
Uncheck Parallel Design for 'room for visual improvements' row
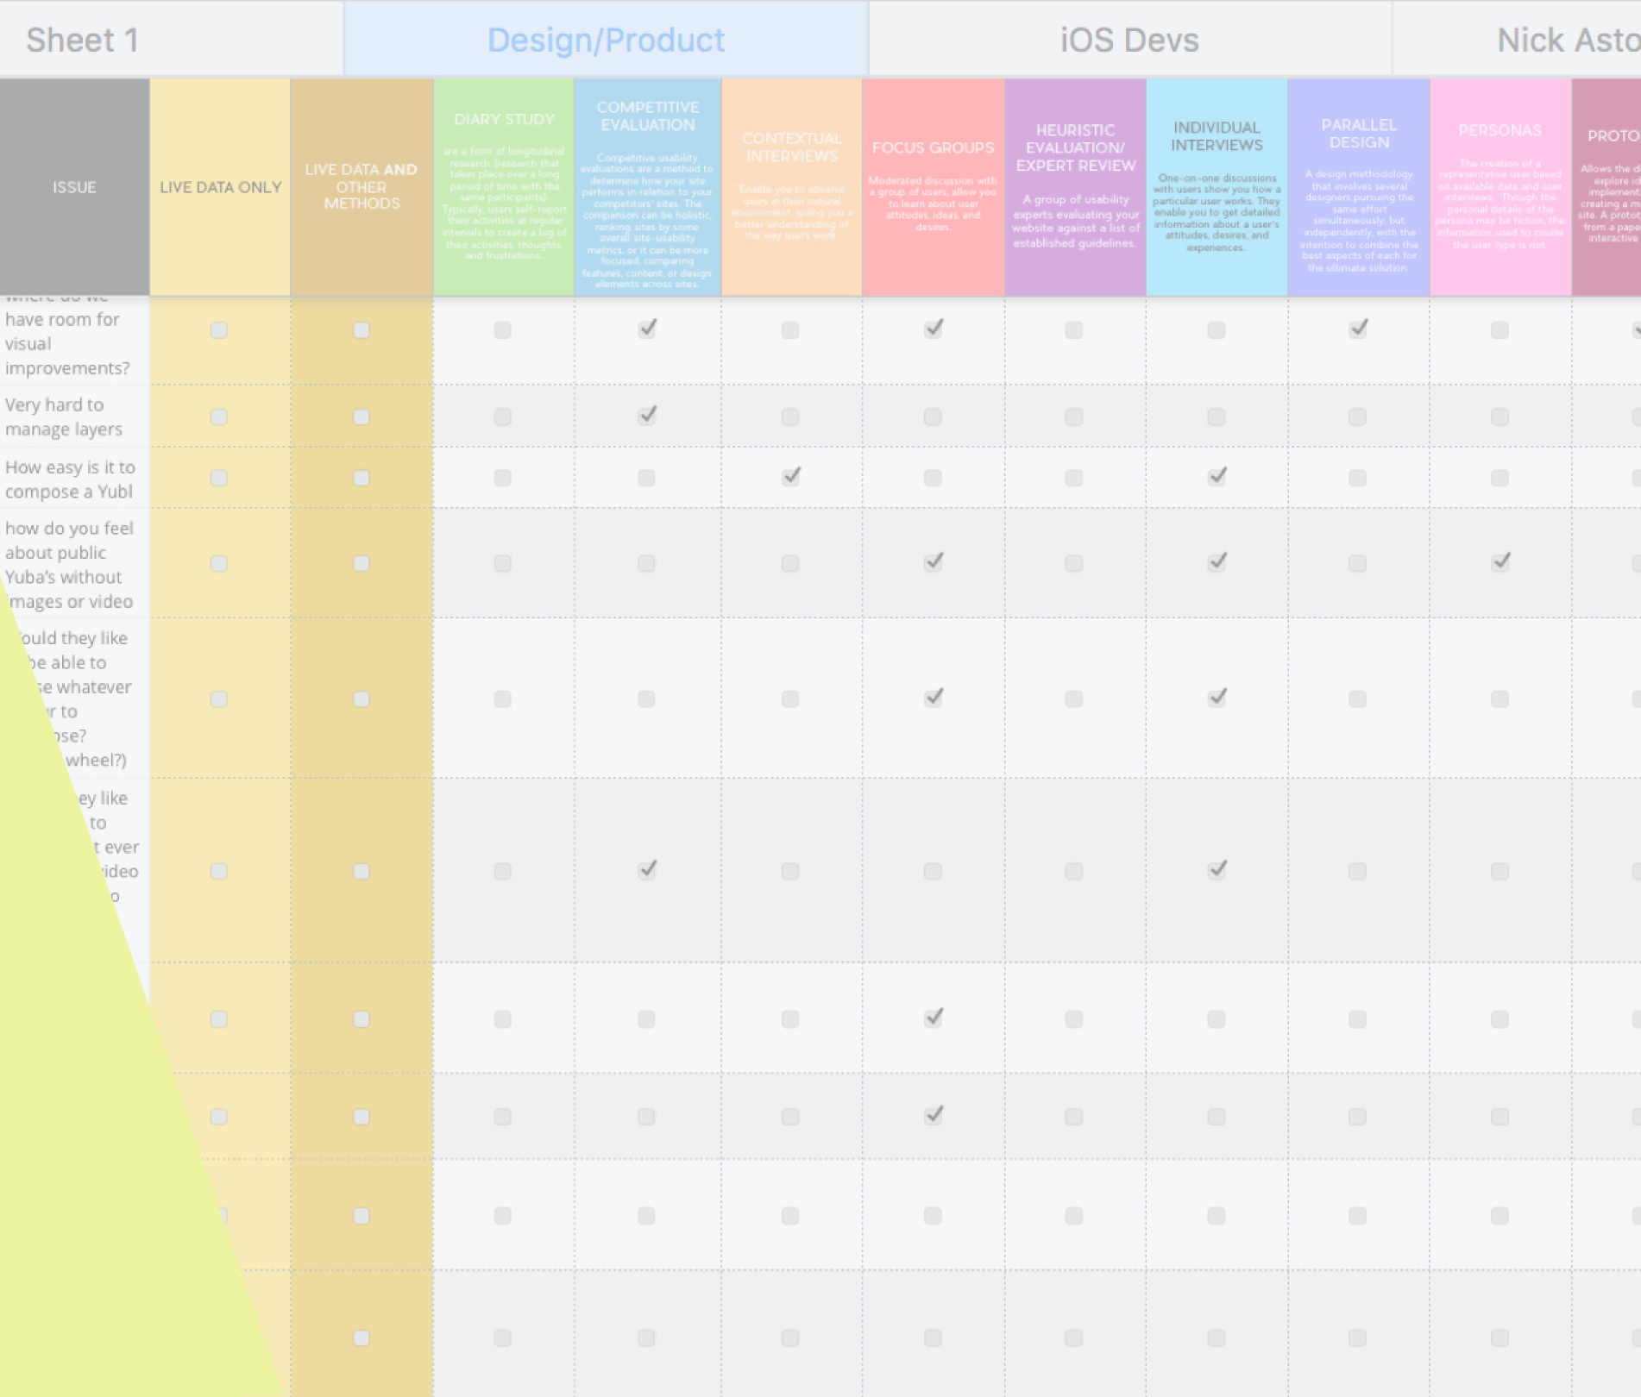[1358, 329]
